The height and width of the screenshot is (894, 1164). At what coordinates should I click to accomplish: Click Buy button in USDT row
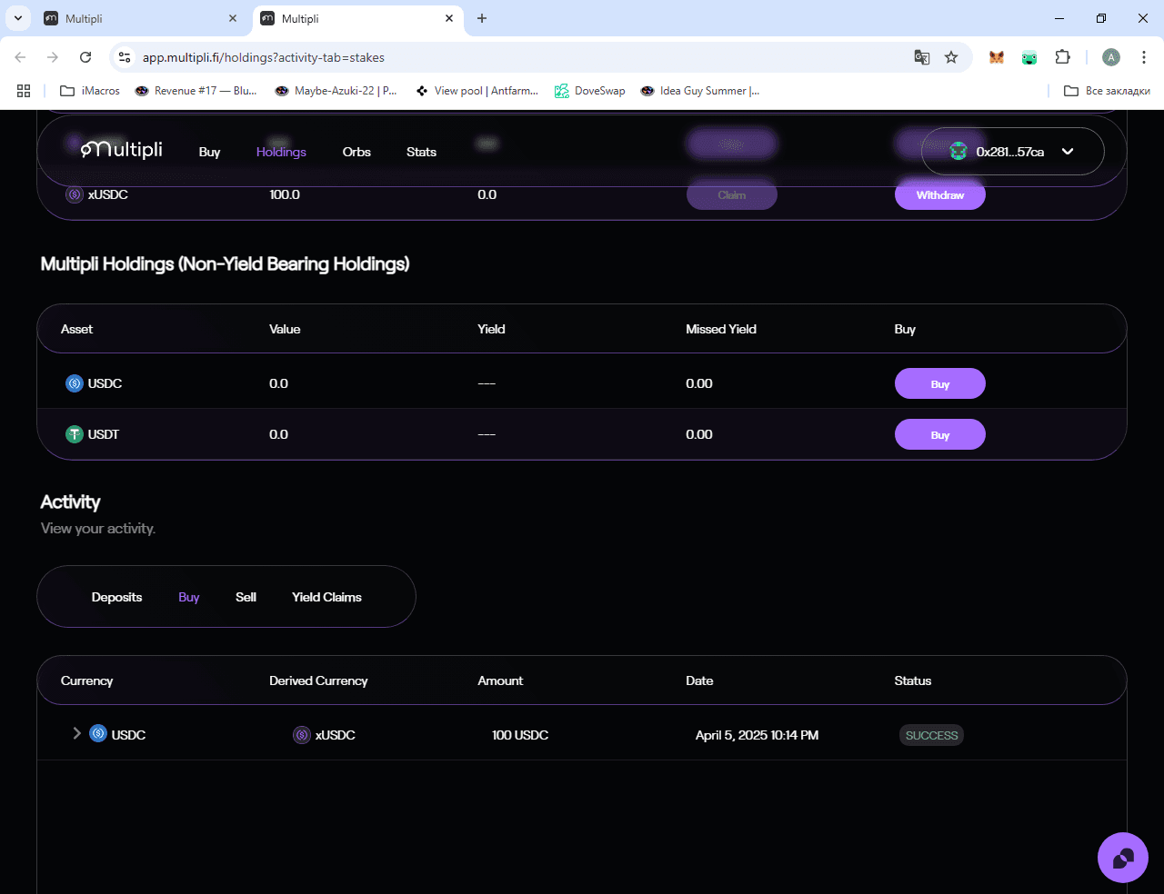[x=940, y=434]
